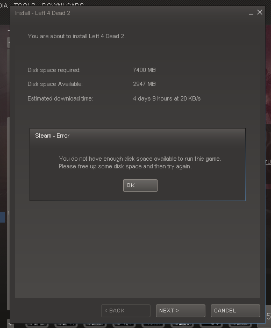Switch to the DOWNLOADS tab behind the dialog
Screen dimensions: 271x328
(63, 4)
